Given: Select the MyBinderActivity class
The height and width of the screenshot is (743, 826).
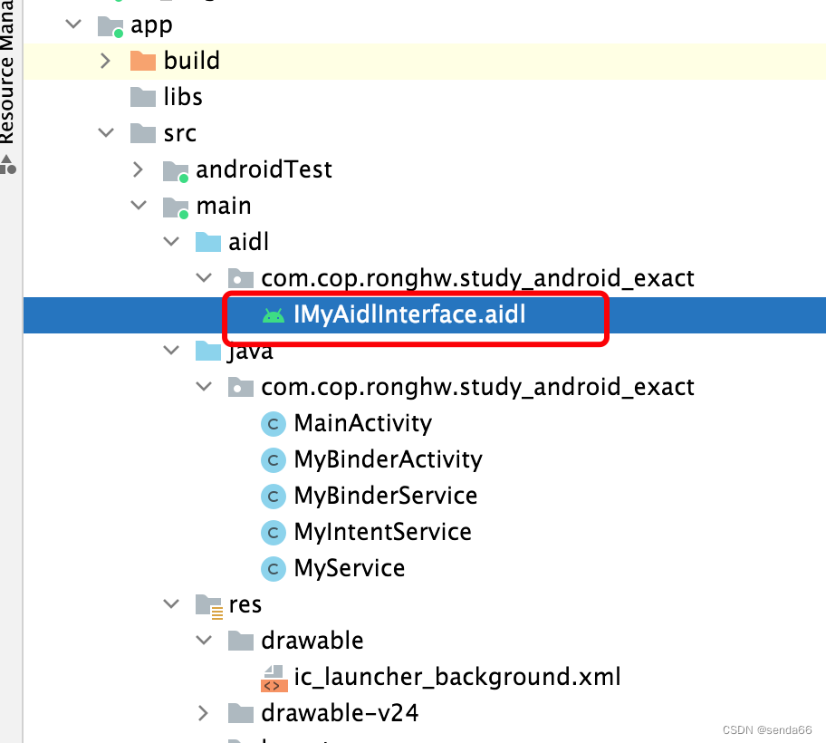Looking at the screenshot, I should 387,459.
